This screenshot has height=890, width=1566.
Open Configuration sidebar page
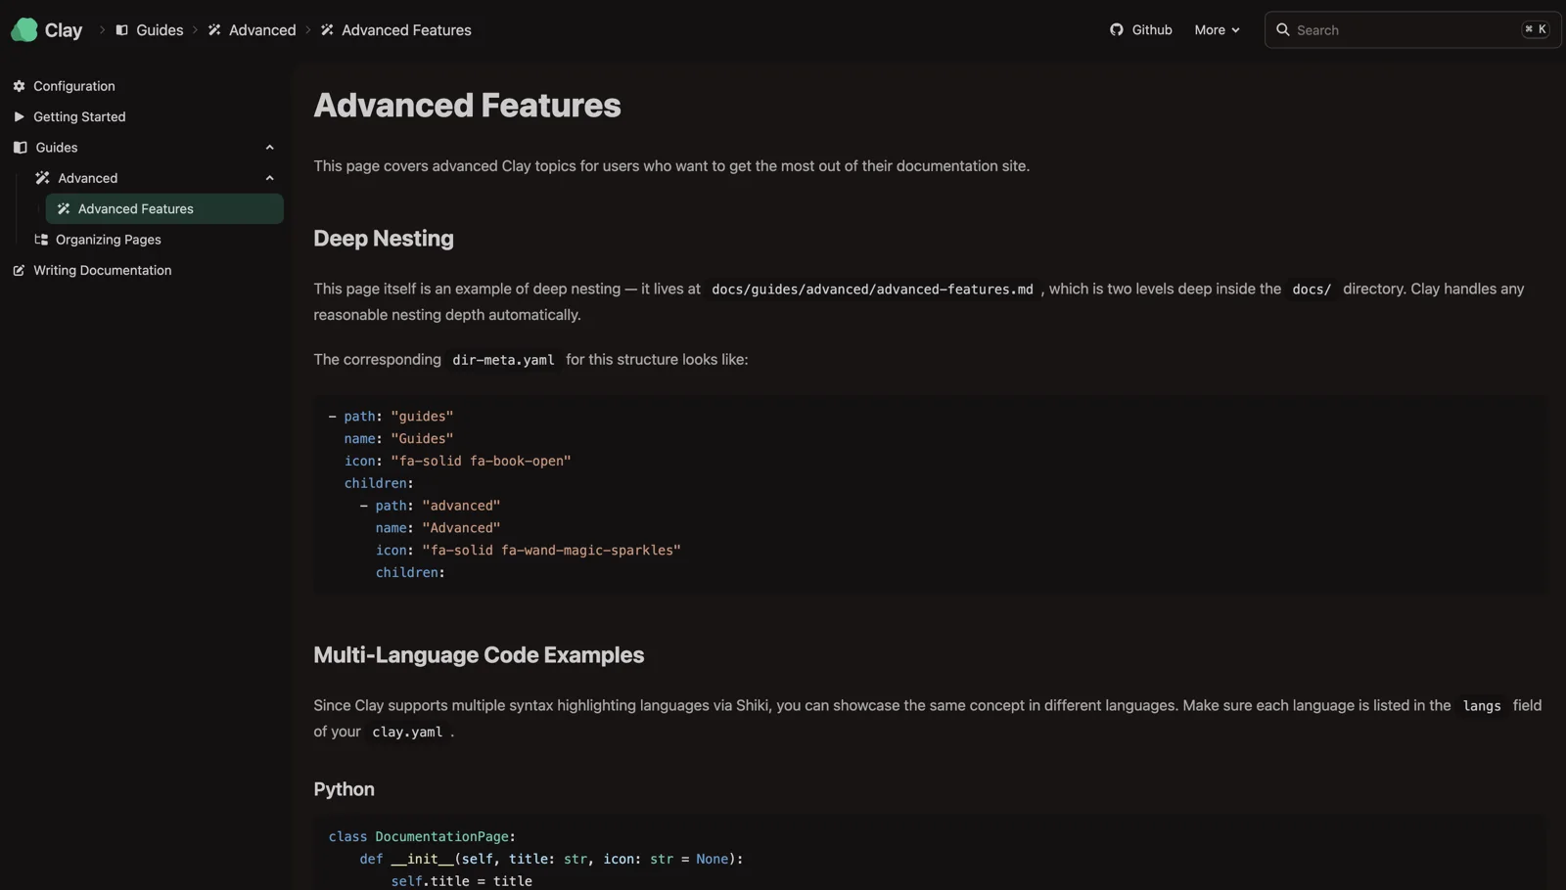tap(74, 86)
